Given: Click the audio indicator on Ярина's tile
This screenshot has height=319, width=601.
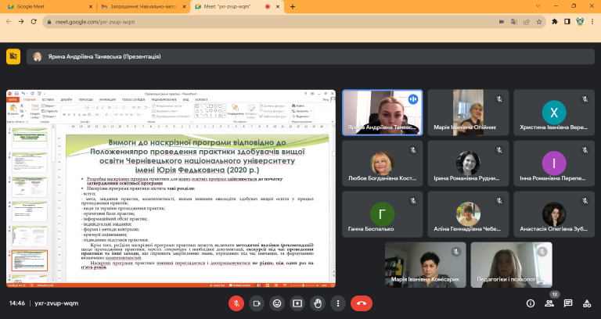Looking at the screenshot, I should pyautogui.click(x=413, y=99).
